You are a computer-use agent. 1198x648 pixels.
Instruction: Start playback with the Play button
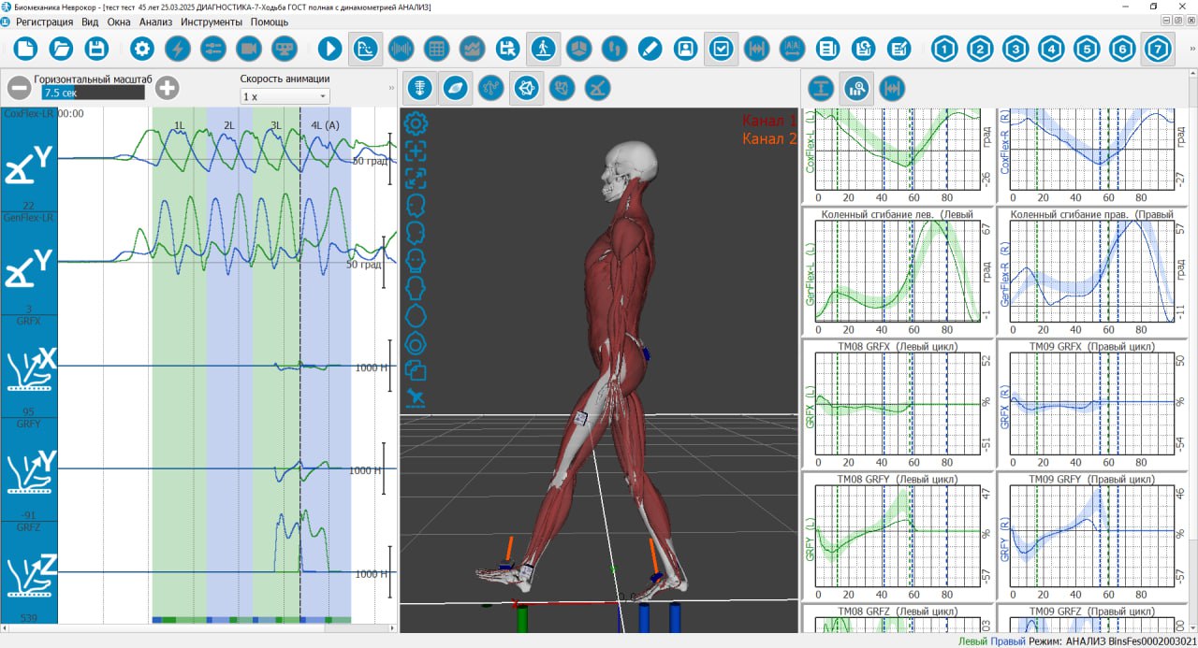tap(329, 49)
